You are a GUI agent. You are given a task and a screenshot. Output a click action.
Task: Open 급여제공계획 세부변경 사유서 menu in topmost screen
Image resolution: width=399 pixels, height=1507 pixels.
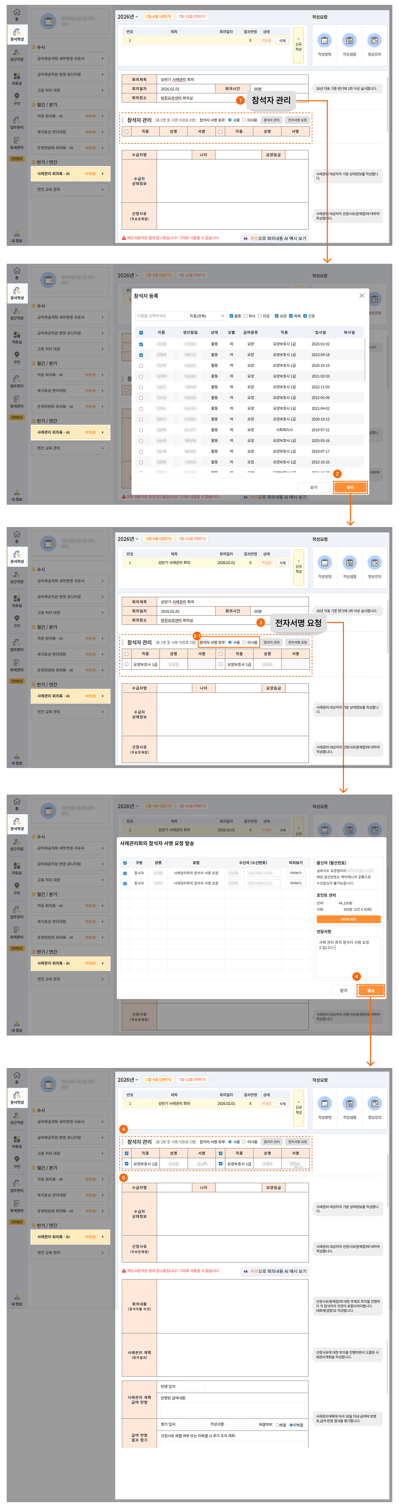tap(70, 58)
